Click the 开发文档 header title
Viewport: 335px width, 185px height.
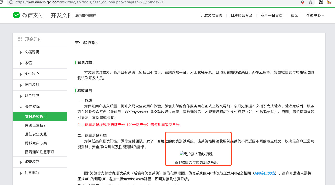pos(62,15)
